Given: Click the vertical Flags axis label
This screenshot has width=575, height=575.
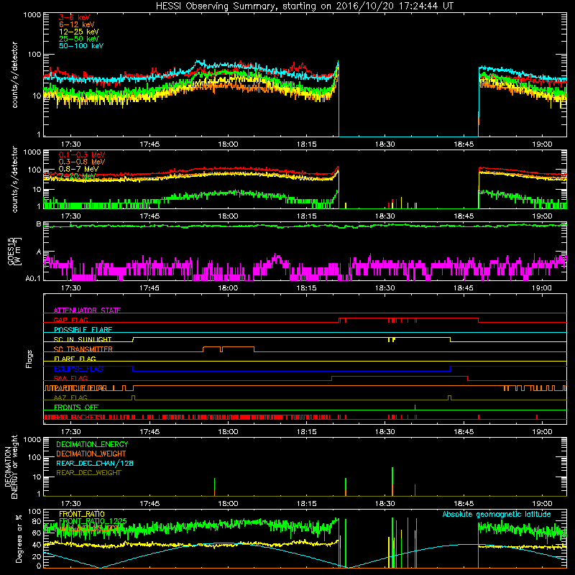Looking at the screenshot, I should pos(29,359).
